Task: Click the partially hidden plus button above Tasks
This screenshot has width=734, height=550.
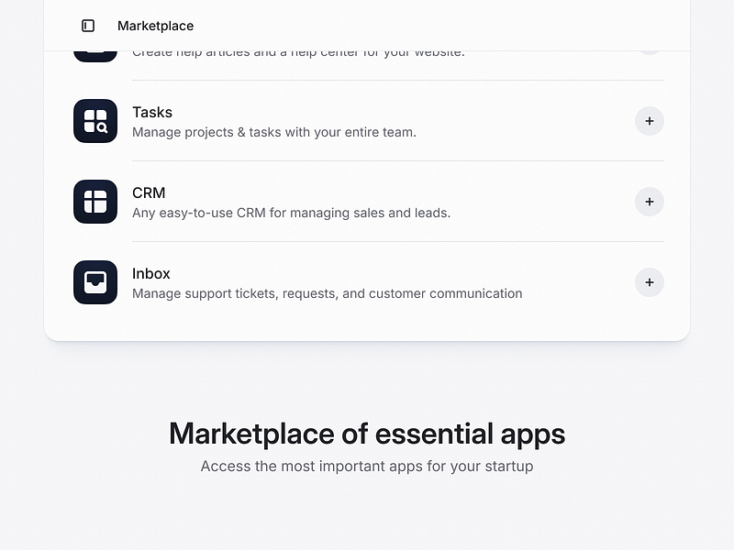Action: 650,53
